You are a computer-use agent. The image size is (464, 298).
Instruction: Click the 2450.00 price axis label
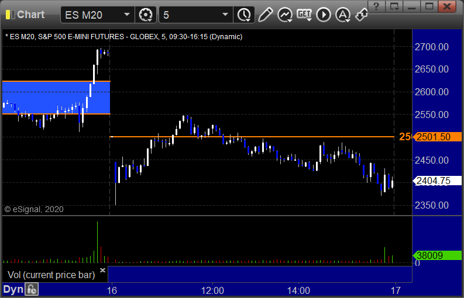click(x=431, y=160)
